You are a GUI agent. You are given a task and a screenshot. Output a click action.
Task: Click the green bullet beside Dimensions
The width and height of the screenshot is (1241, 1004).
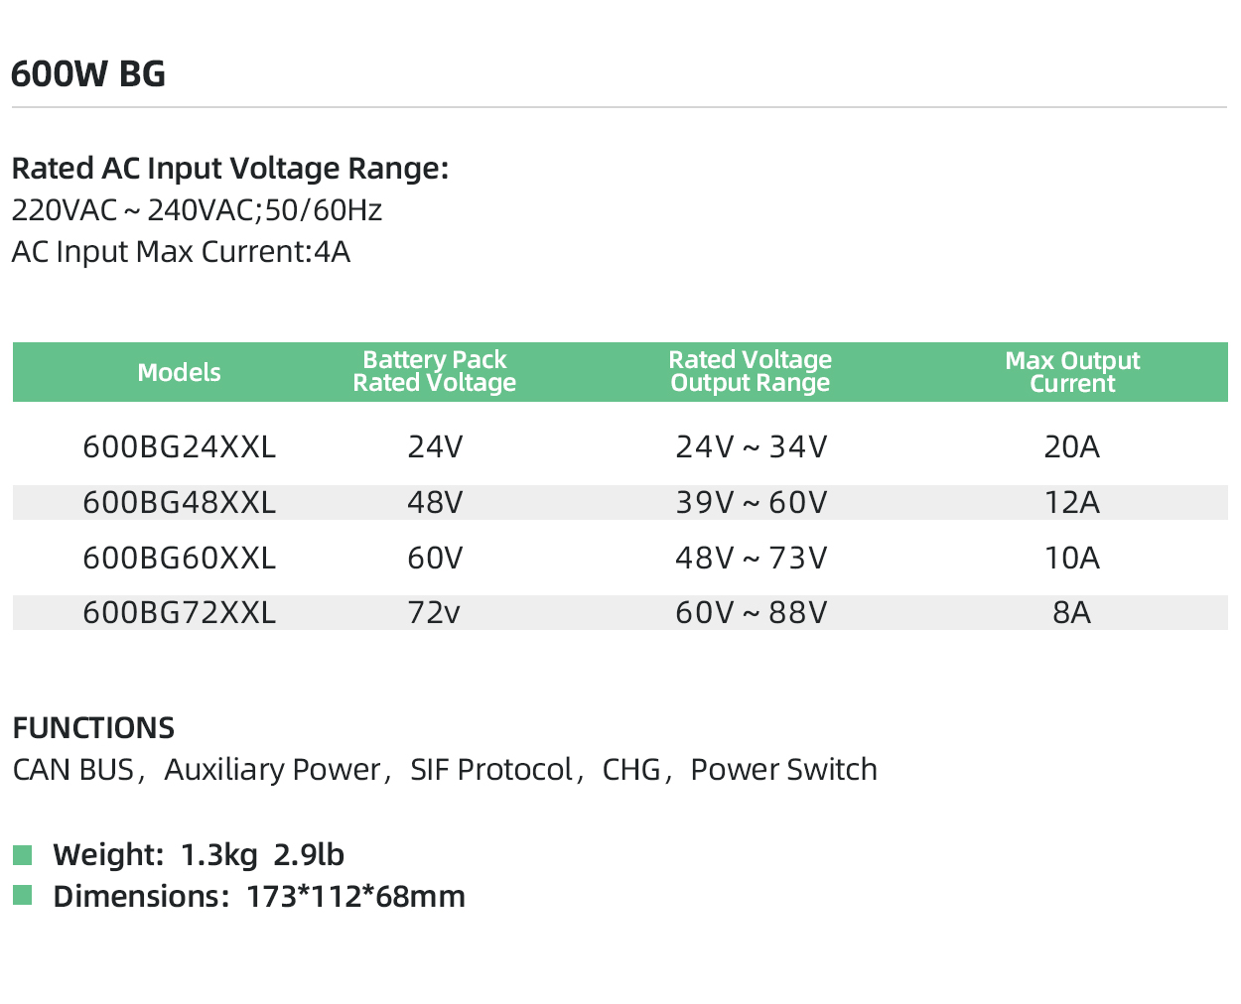pyautogui.click(x=23, y=896)
